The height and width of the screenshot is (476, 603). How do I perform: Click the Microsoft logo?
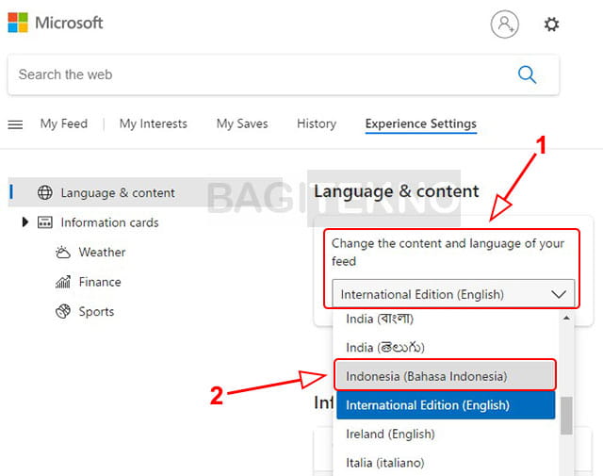(18, 23)
